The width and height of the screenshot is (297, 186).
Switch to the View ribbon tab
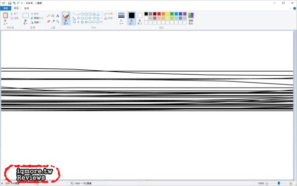tap(27, 8)
